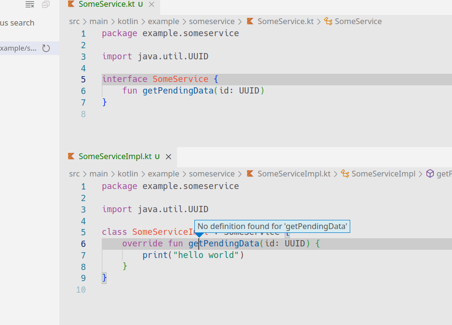452x325 pixels.
Task: Click 'example' in lower editor breadcrumb
Action: (x=164, y=174)
